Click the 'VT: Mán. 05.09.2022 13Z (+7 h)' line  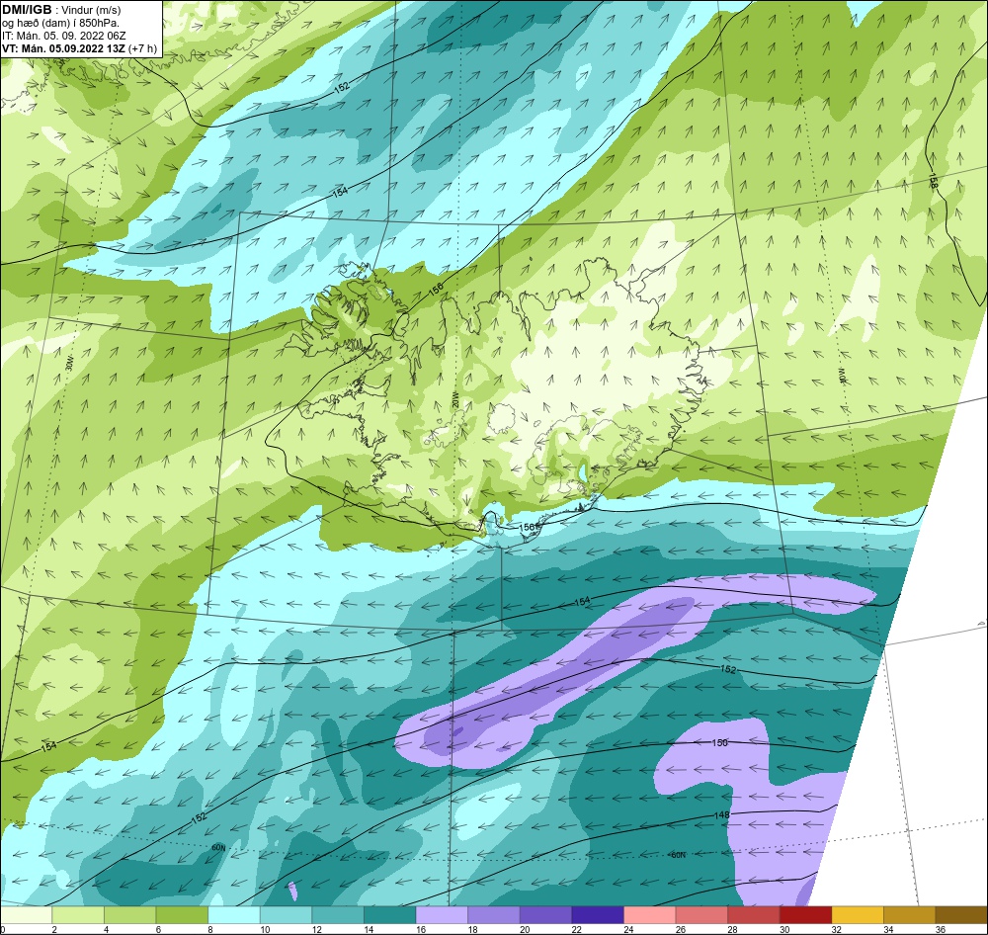tap(79, 48)
